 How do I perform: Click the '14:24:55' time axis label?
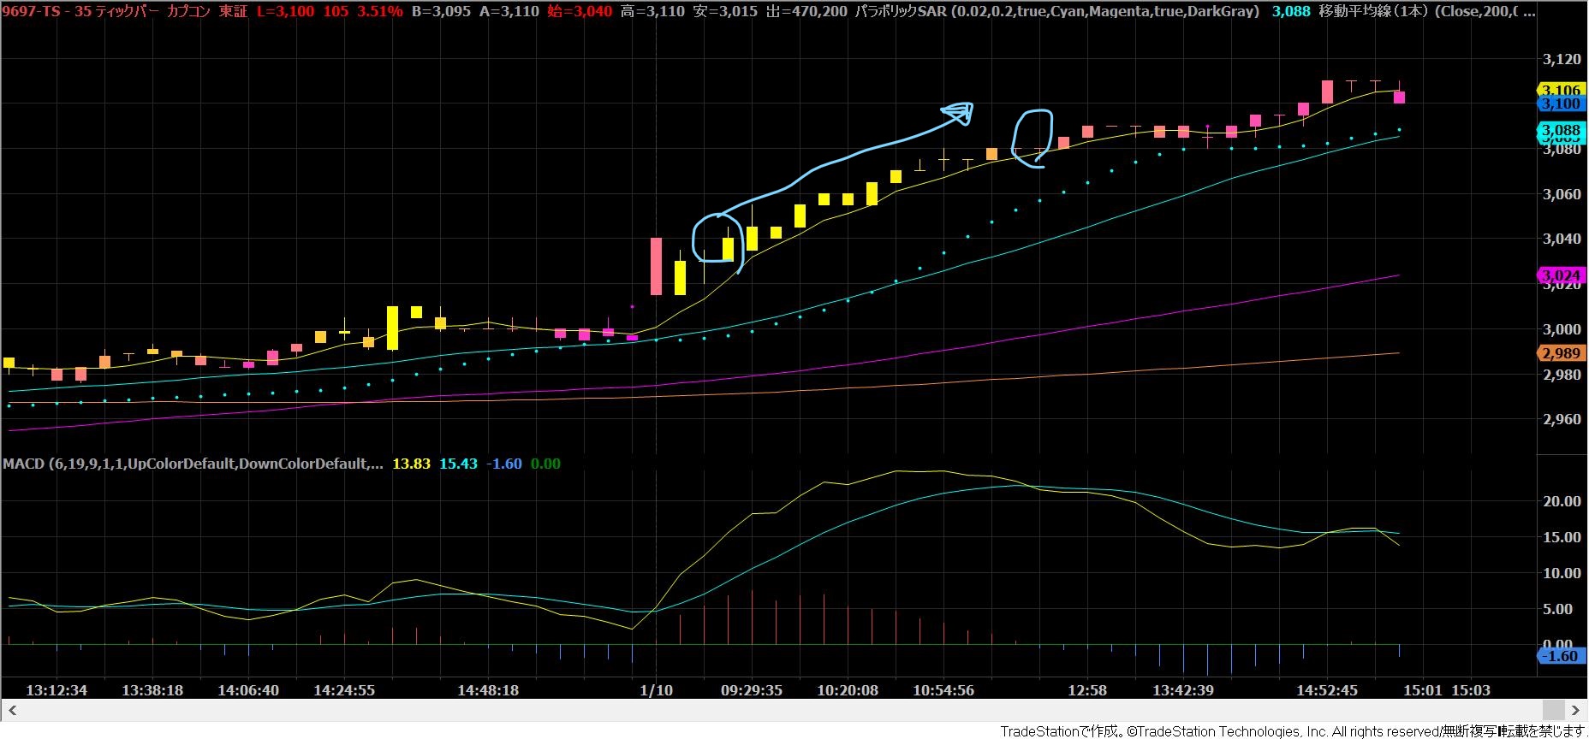[344, 690]
